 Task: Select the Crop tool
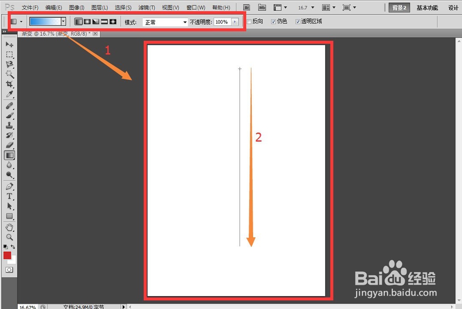pos(9,84)
